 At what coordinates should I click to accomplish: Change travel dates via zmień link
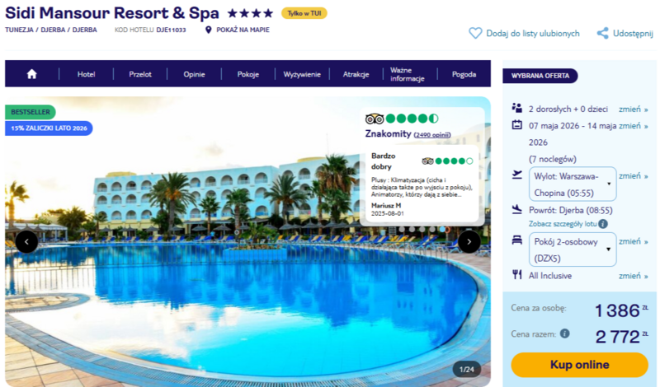tap(633, 126)
